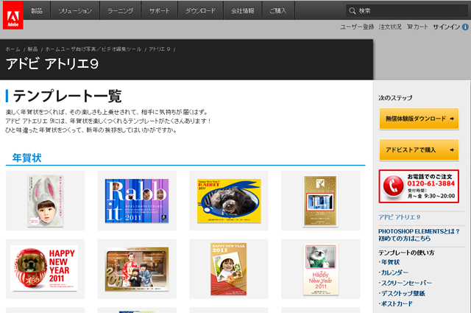Click 無償体験版ダウンロード button
This screenshot has width=471, height=313.
(419, 119)
